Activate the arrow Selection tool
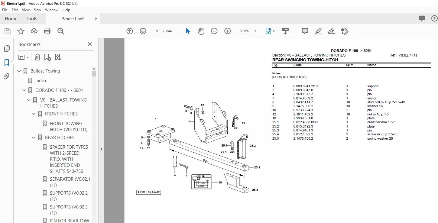 (188, 31)
